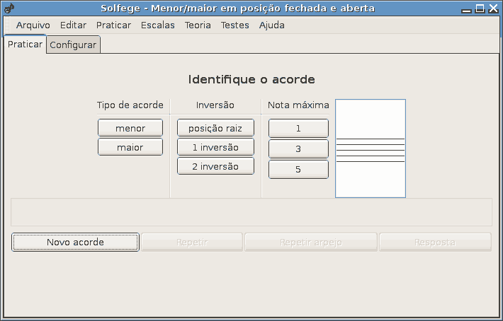Select 1 inversão button
This screenshot has height=321, width=503.
click(215, 147)
